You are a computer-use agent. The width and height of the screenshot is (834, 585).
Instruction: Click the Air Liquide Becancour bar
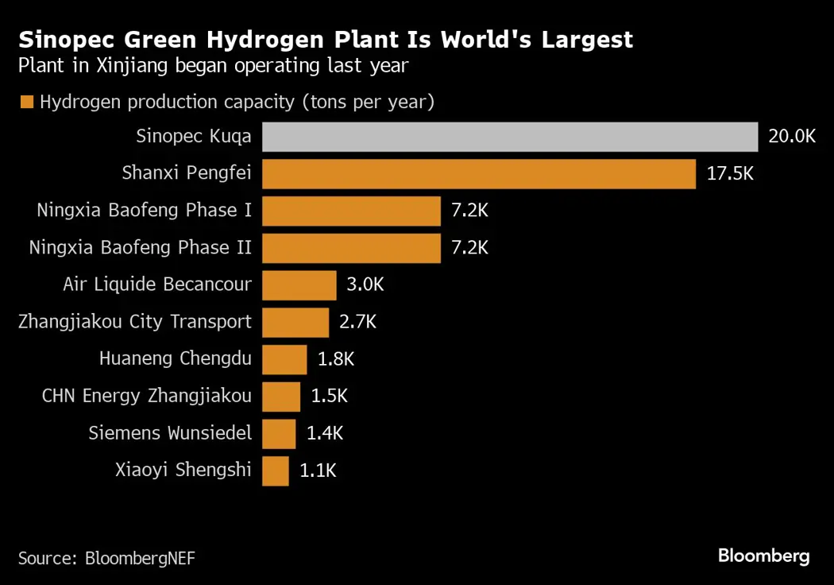tap(299, 285)
